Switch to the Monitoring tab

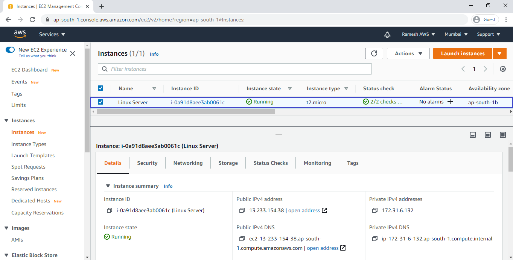point(317,163)
